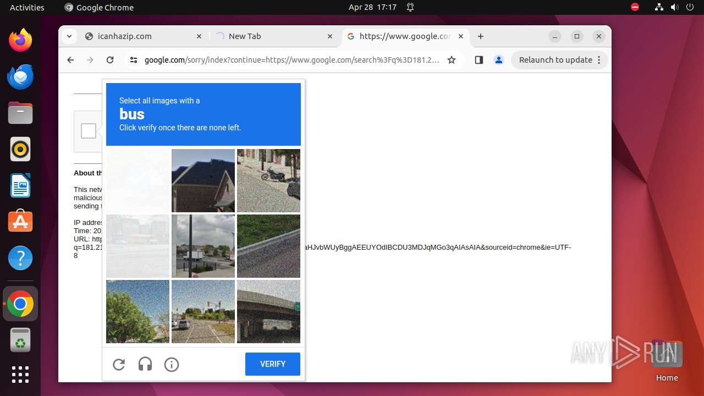The width and height of the screenshot is (704, 396).
Task: Launch LibreOffice Writer from the dock
Action: click(x=20, y=185)
